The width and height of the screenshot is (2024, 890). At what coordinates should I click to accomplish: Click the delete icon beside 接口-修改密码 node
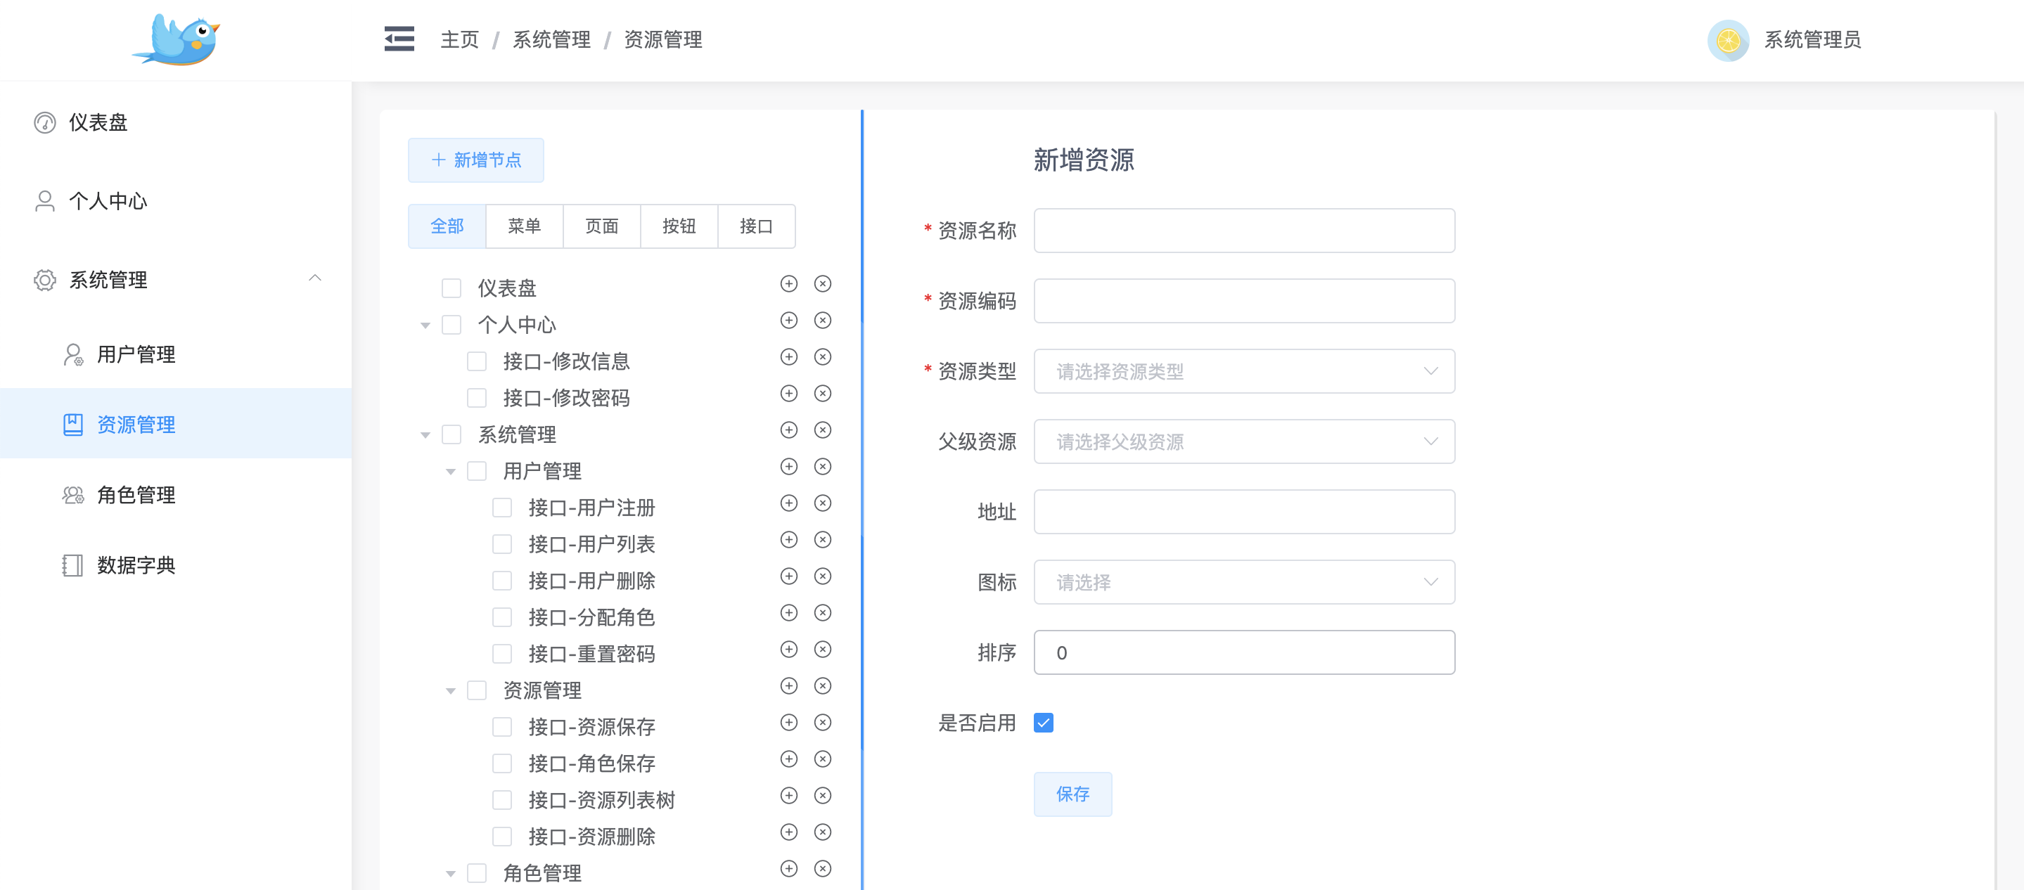[x=823, y=394]
